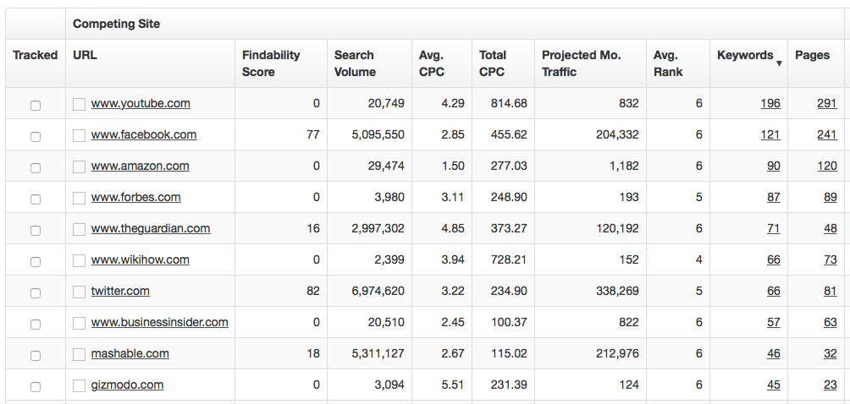Sort by the Search Volume column header

pyautogui.click(x=355, y=63)
